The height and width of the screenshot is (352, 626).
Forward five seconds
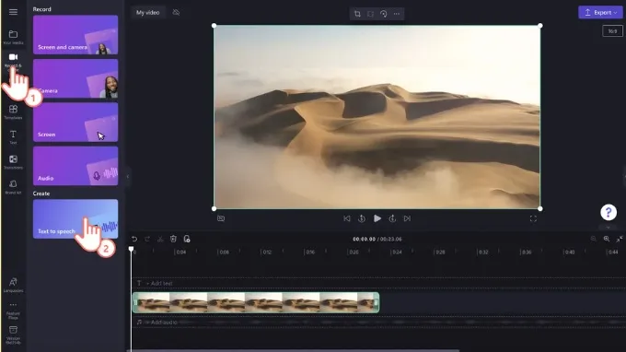pos(392,218)
